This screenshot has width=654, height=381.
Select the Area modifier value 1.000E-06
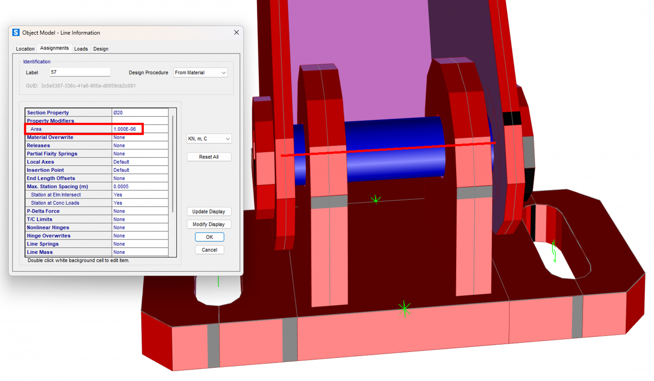point(140,129)
